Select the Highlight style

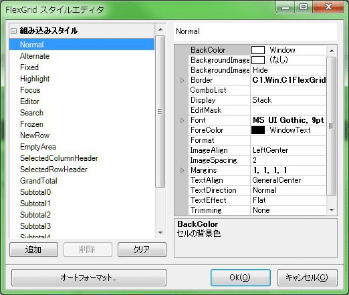coord(35,79)
